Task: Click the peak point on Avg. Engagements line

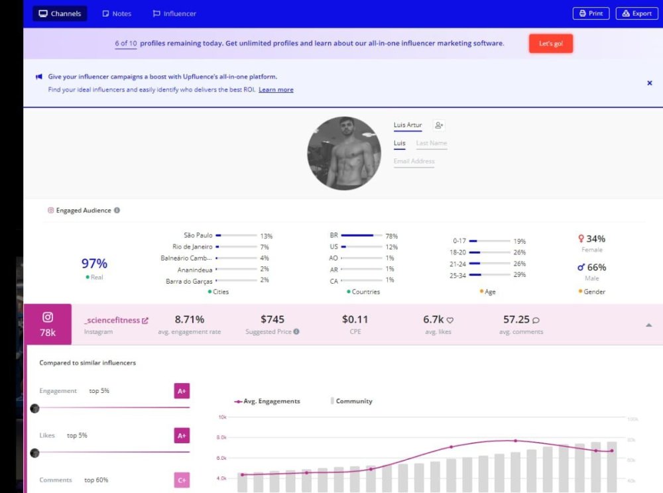Action: [x=515, y=441]
